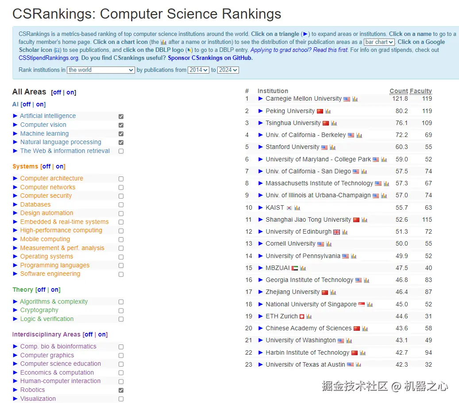Open chart icon for University of Washington
This screenshot has width=459, height=403.
click(x=349, y=341)
